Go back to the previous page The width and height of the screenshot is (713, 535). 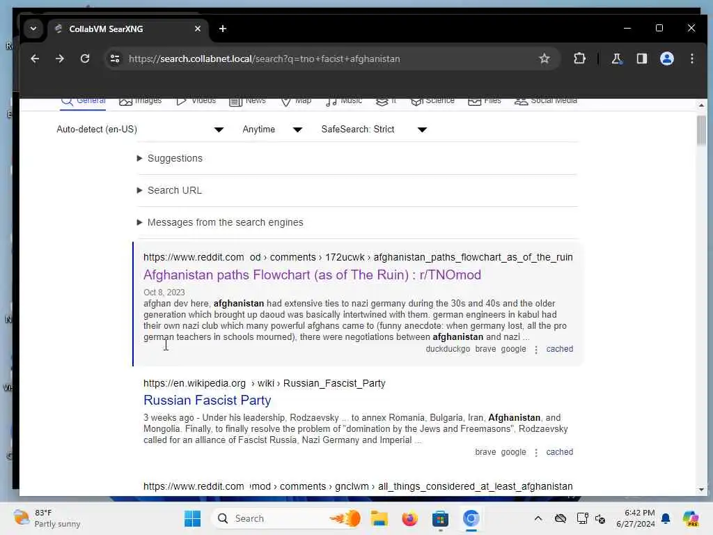coord(35,59)
